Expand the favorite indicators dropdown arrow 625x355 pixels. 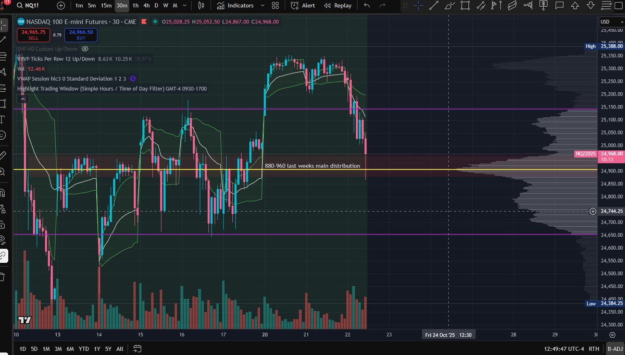tap(262, 5)
